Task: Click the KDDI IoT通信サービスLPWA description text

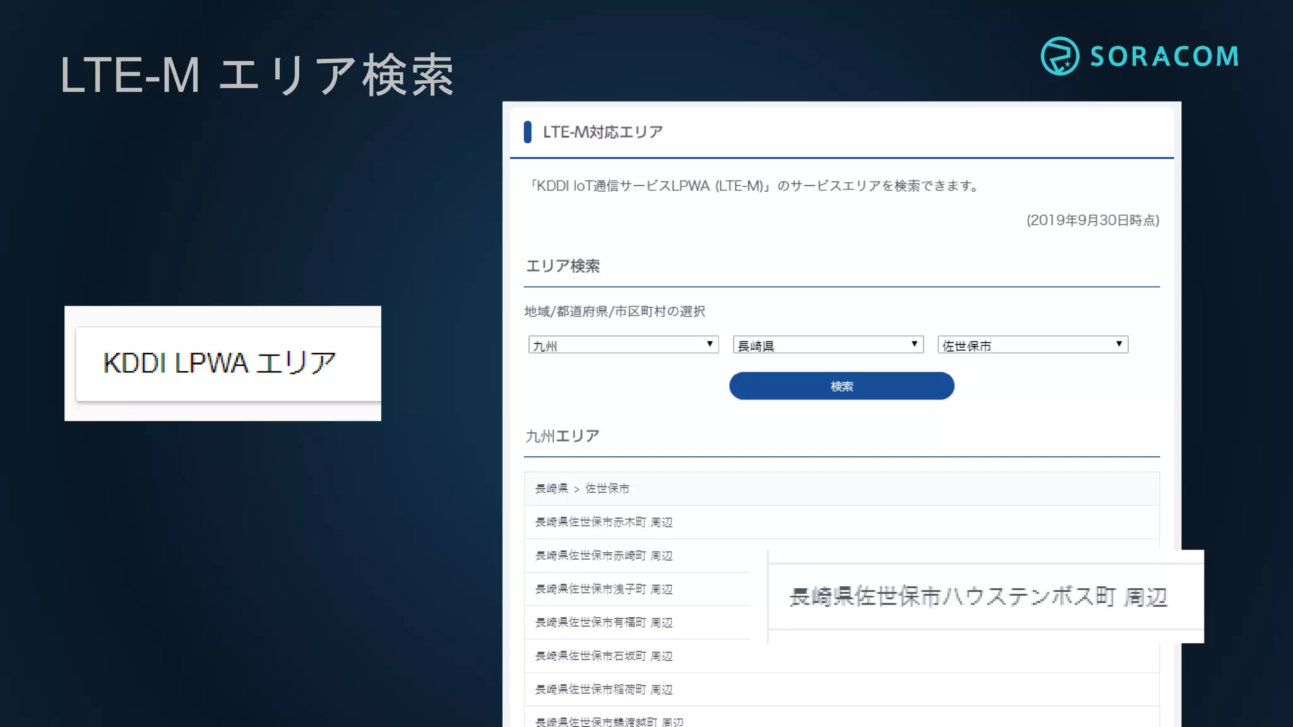Action: [x=754, y=186]
